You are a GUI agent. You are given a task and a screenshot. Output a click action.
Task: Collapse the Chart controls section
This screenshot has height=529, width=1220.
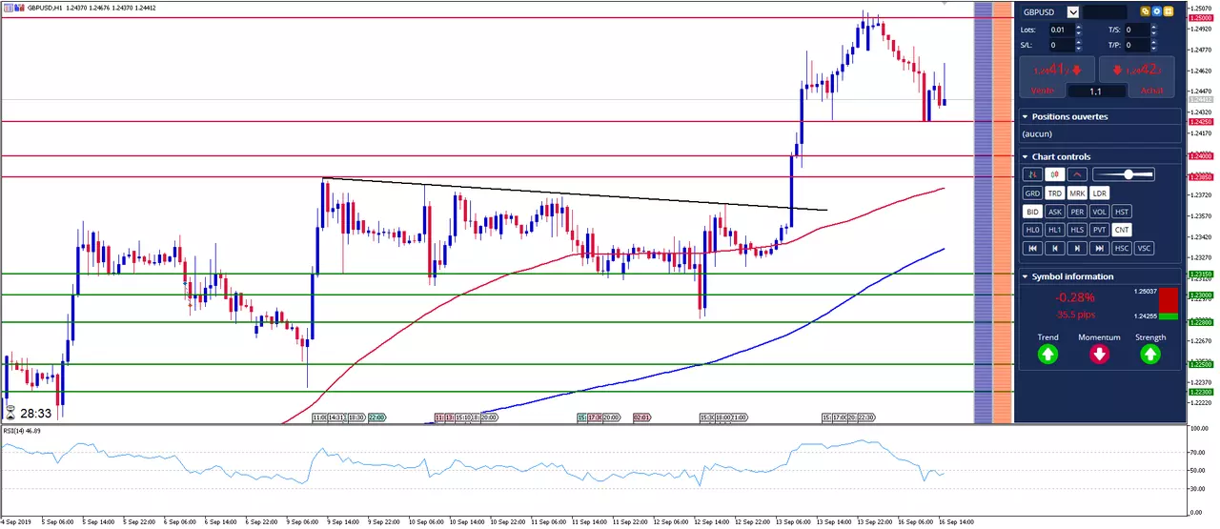point(1025,156)
